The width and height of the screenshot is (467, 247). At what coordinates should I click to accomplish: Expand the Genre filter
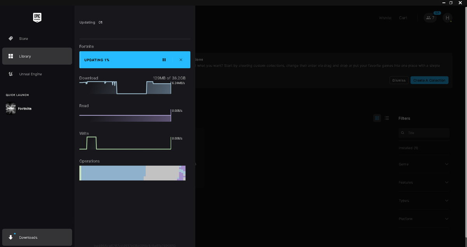423,164
